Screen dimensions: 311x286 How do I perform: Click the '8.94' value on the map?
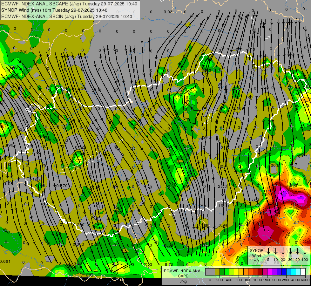tap(223, 225)
